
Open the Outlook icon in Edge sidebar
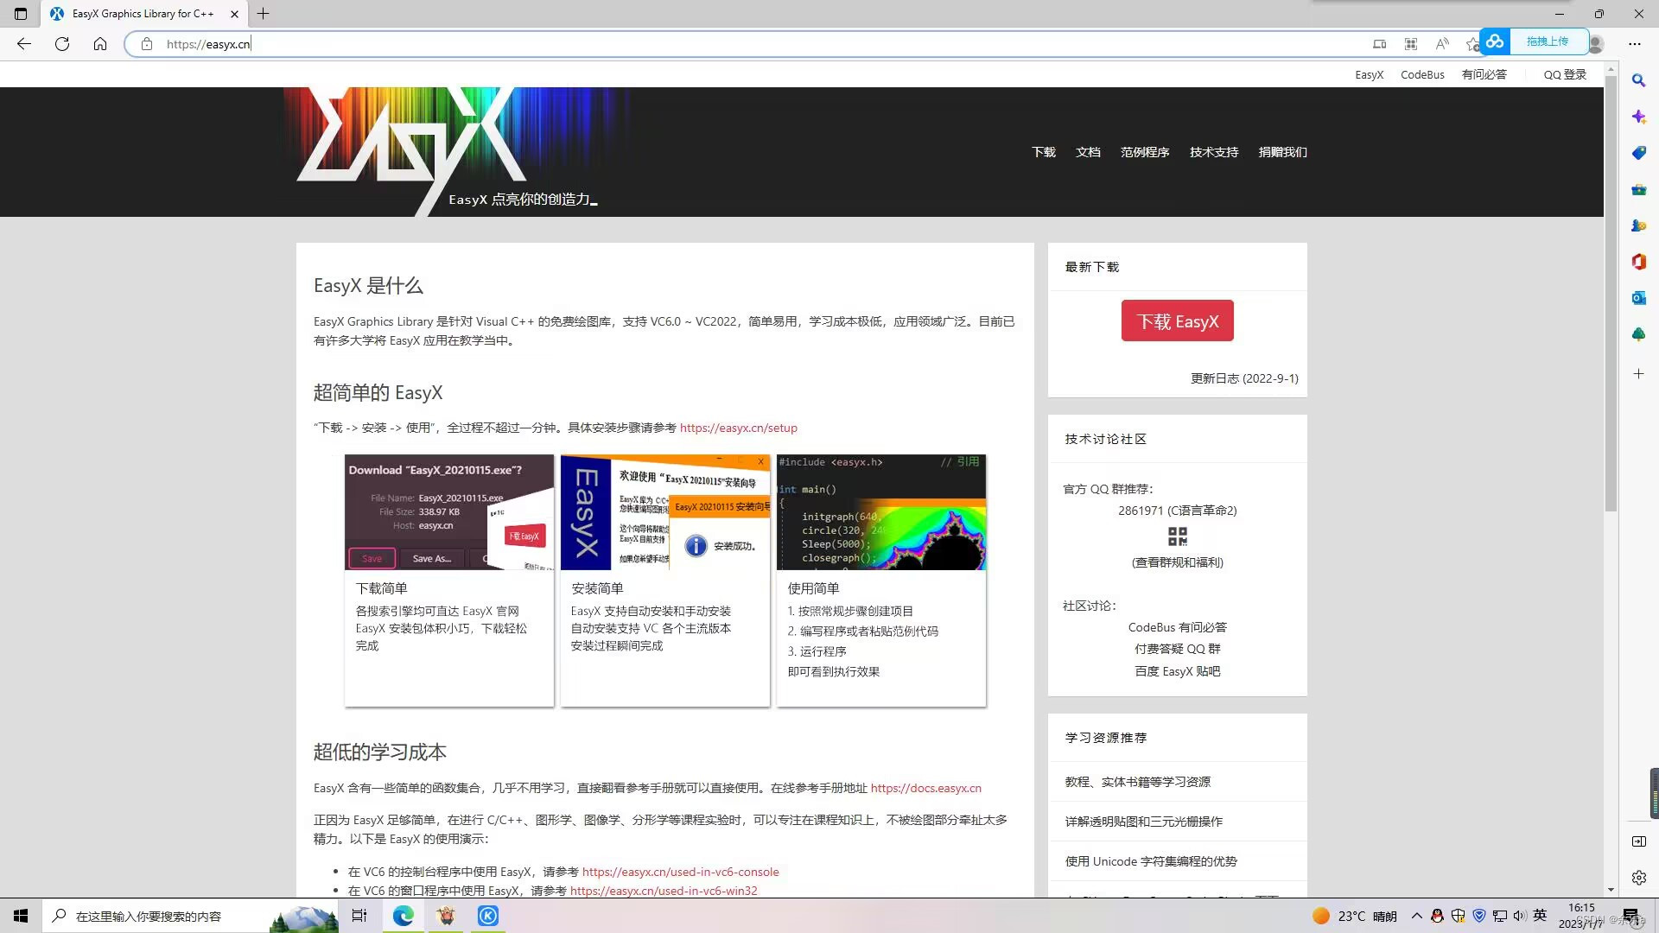(x=1638, y=298)
